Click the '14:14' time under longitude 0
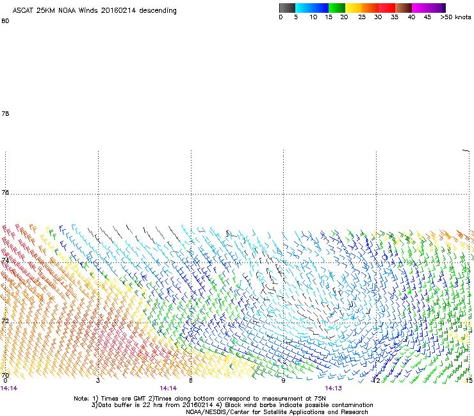The image size is (474, 416). [x=9, y=388]
